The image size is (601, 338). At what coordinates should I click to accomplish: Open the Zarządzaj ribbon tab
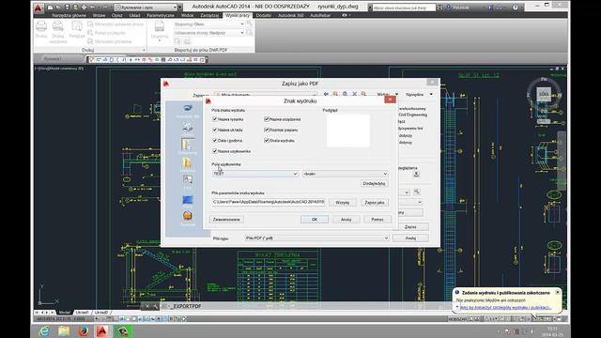pos(209,15)
